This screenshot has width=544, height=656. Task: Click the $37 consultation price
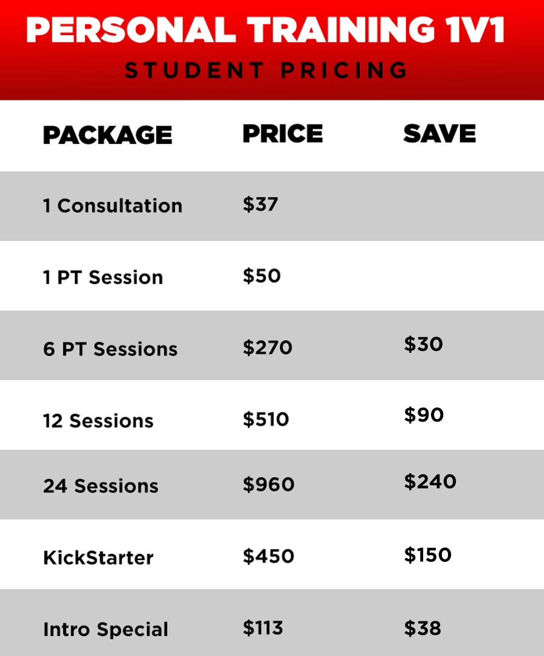click(x=261, y=205)
